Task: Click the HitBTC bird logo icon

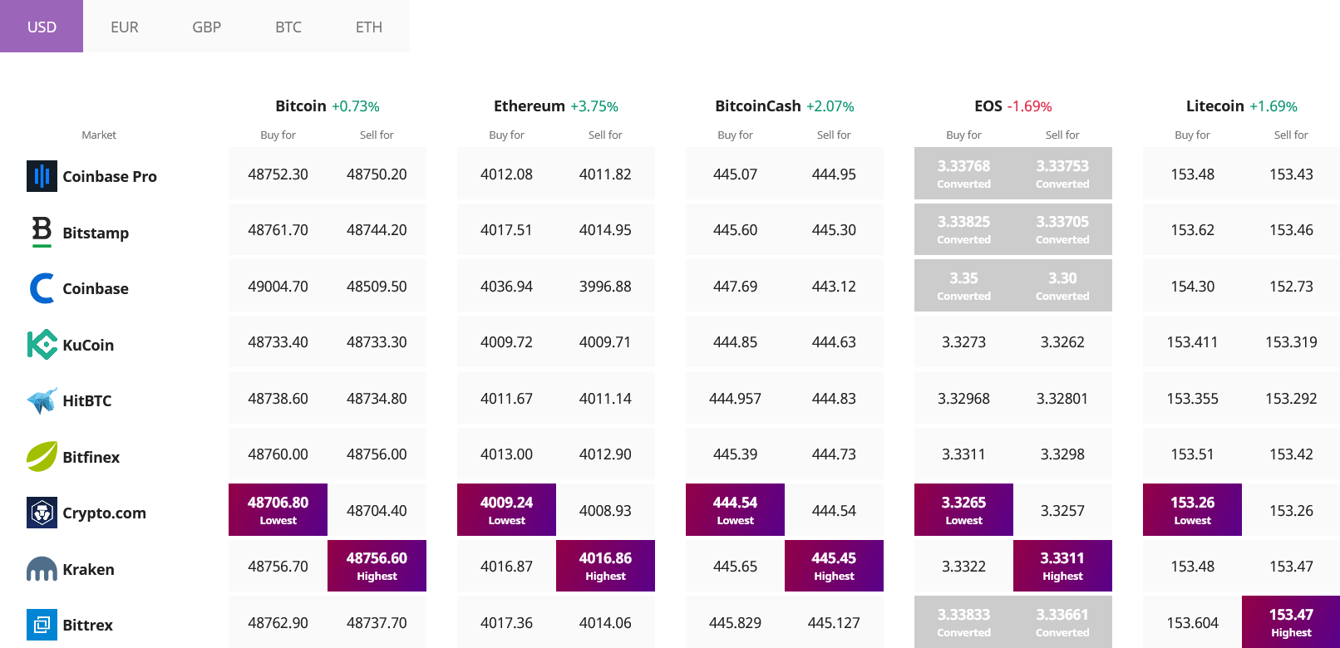Action: pyautogui.click(x=42, y=400)
